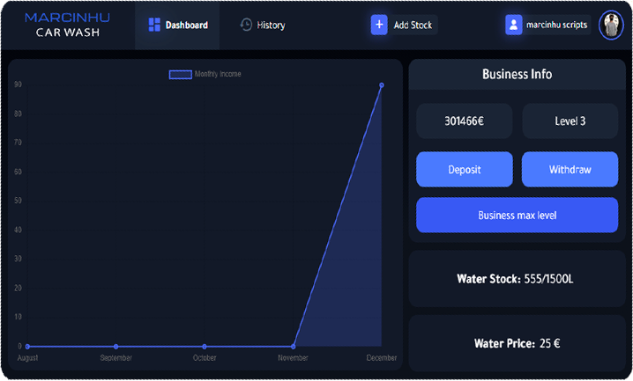Toggle the Monthly Income legend box

[x=180, y=74]
